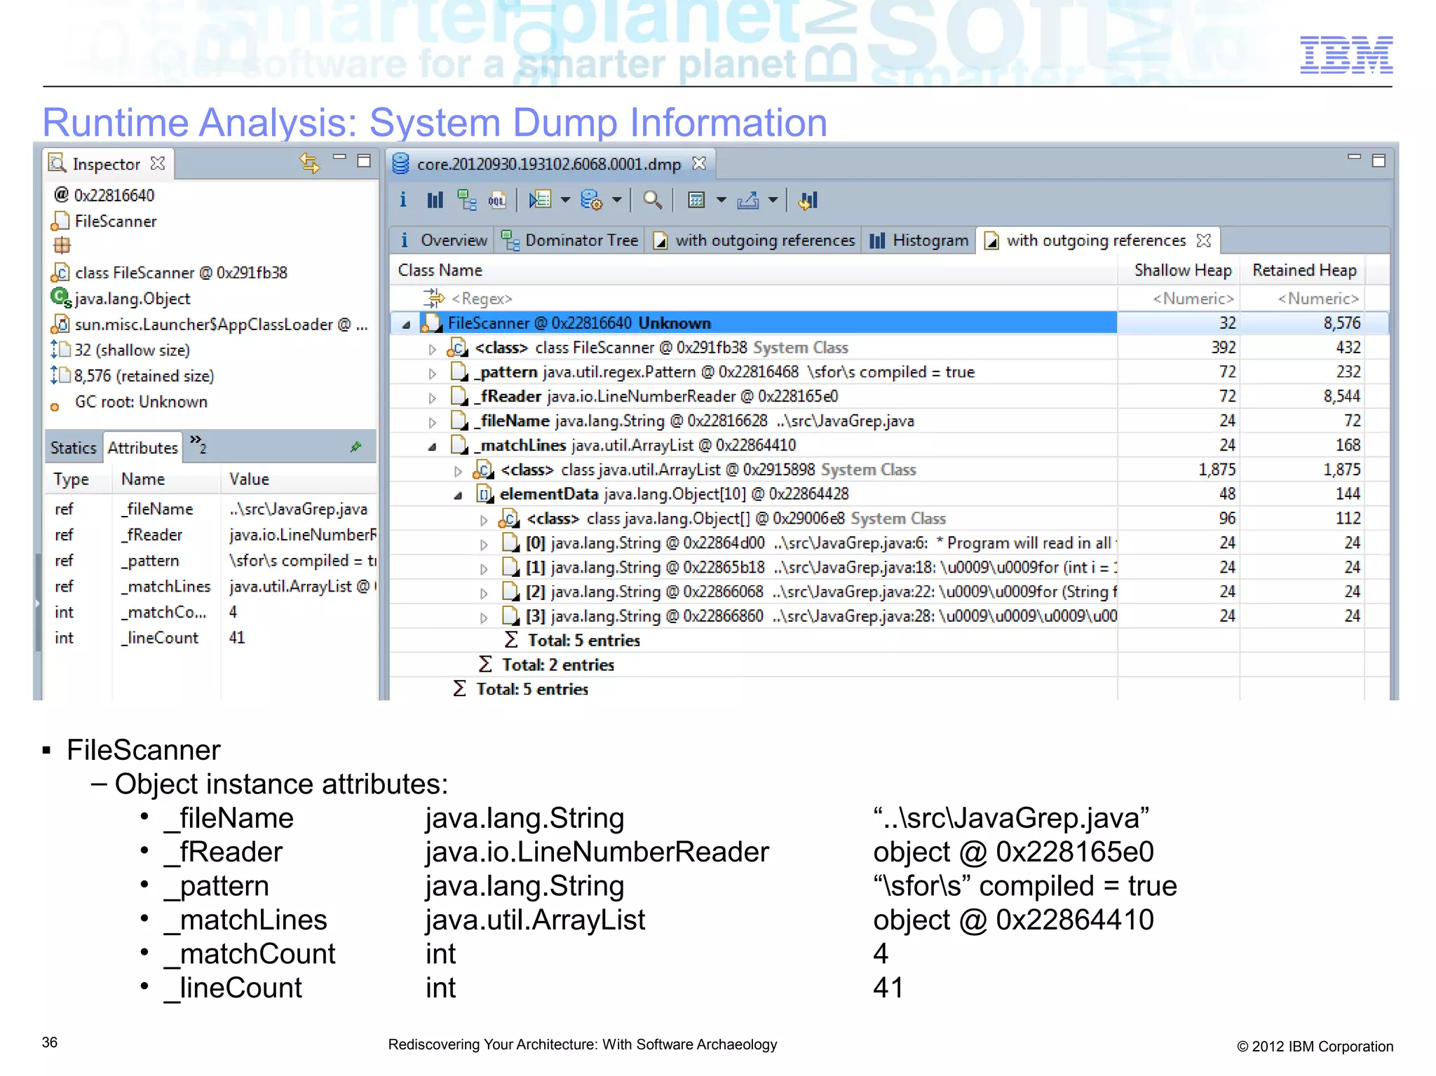
Task: Close the Inspector view
Action: [x=158, y=163]
